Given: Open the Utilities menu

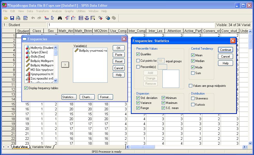Looking at the screenshot, I should tap(81, 11).
